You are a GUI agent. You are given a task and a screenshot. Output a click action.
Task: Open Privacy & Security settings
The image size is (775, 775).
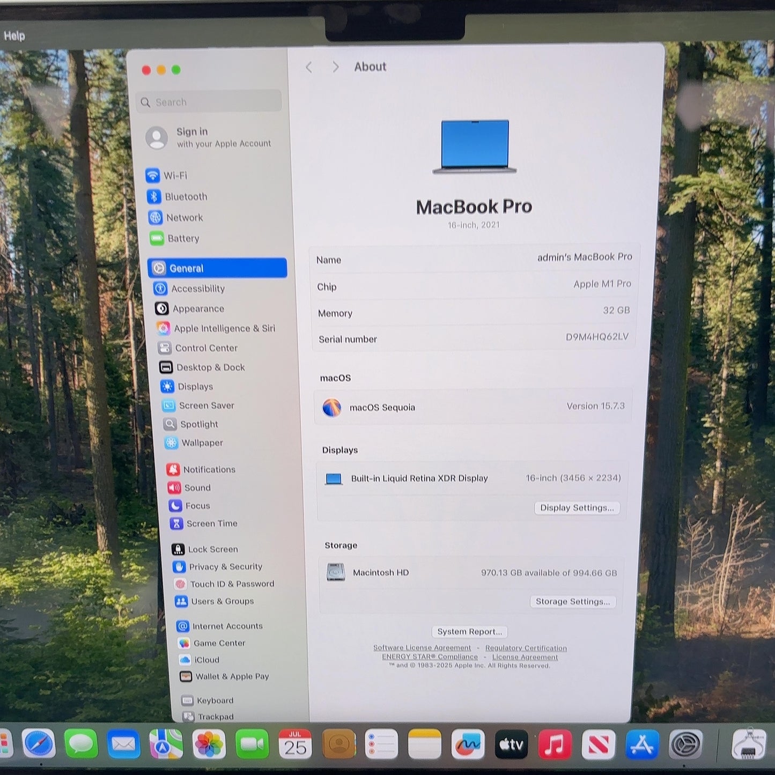coord(218,566)
